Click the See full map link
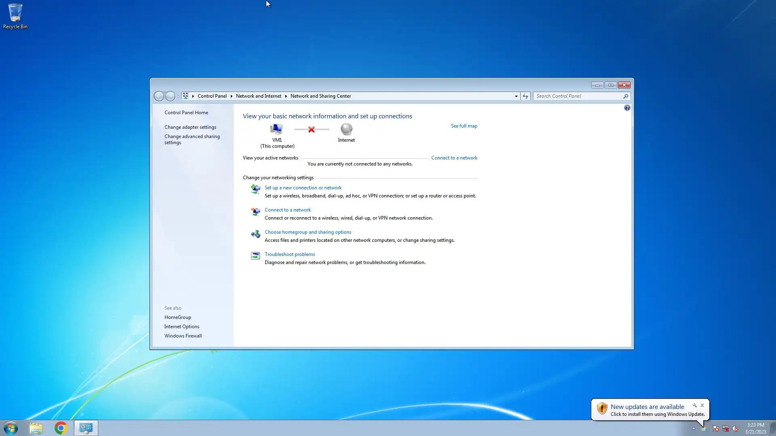Screen dimensions: 776x436 point(464,126)
